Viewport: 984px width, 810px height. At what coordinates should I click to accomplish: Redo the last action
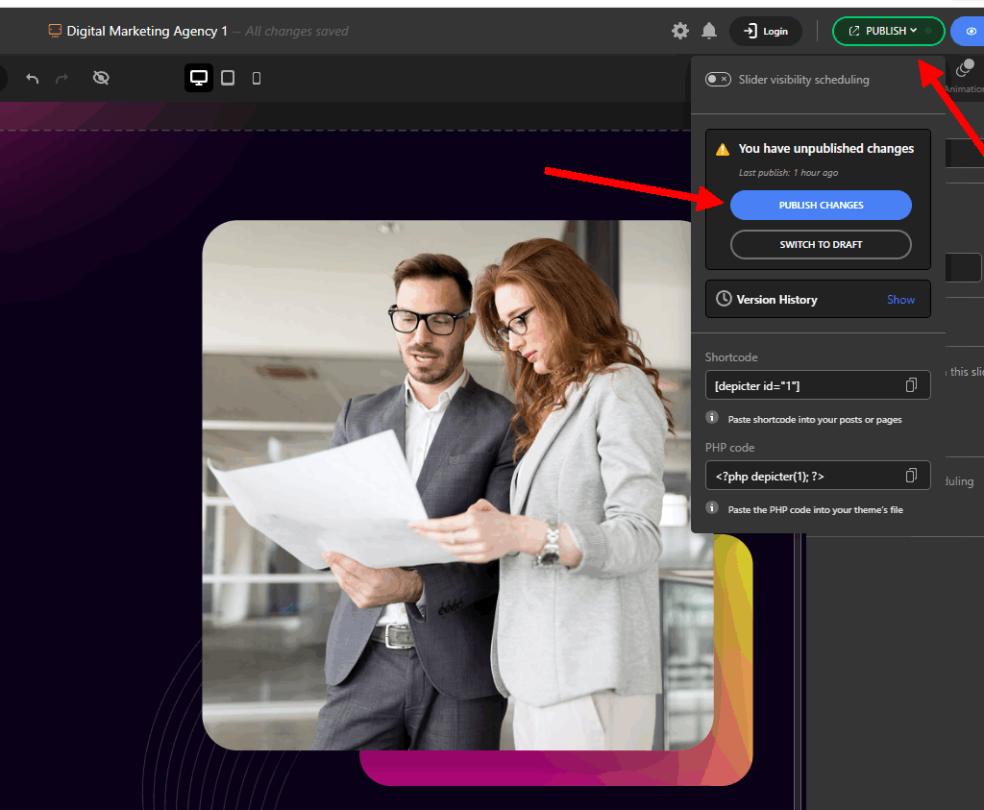pos(61,78)
